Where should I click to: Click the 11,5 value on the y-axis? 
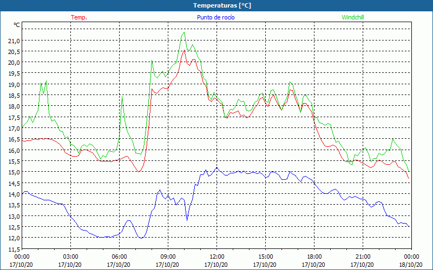click(14, 249)
